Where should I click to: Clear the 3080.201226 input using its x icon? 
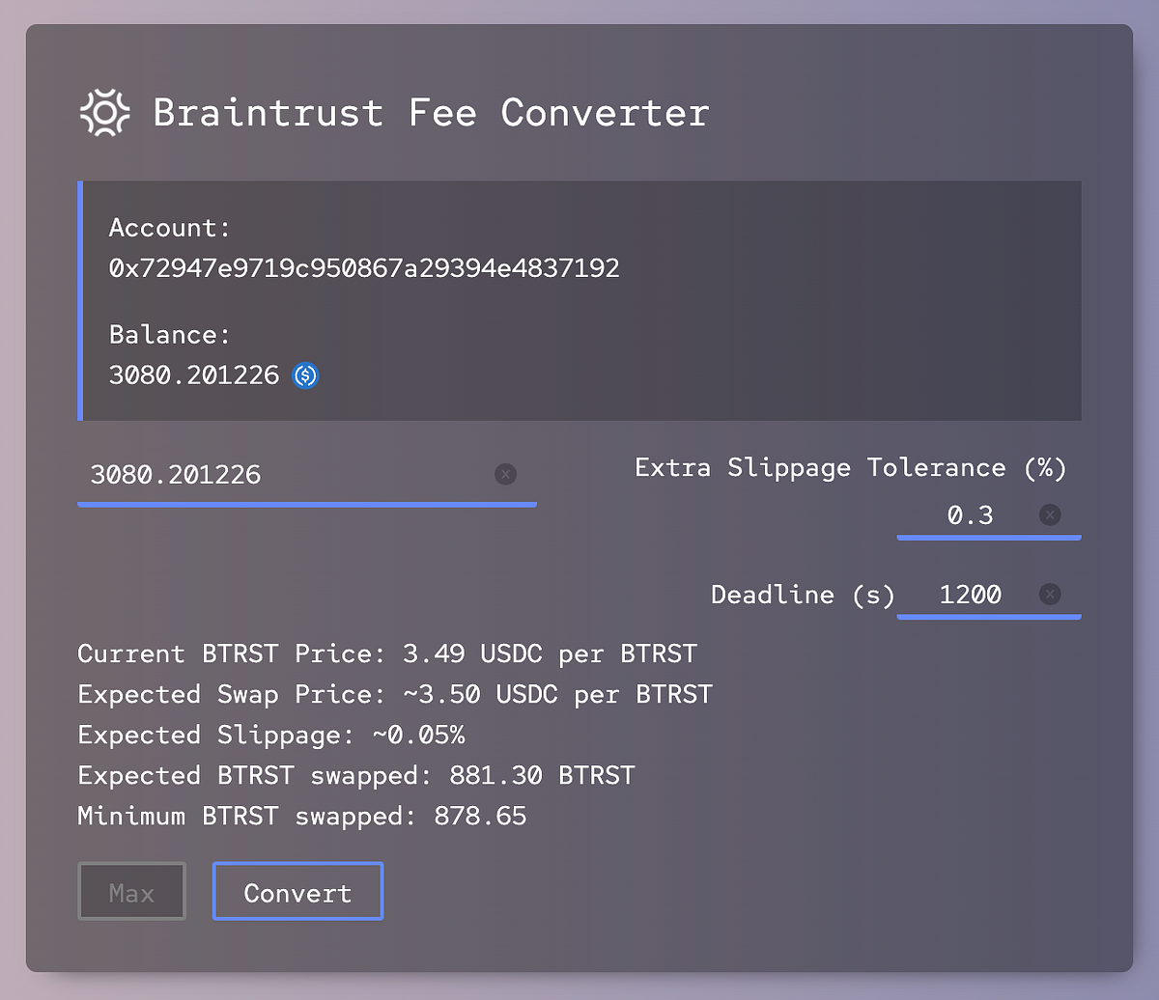pos(506,474)
